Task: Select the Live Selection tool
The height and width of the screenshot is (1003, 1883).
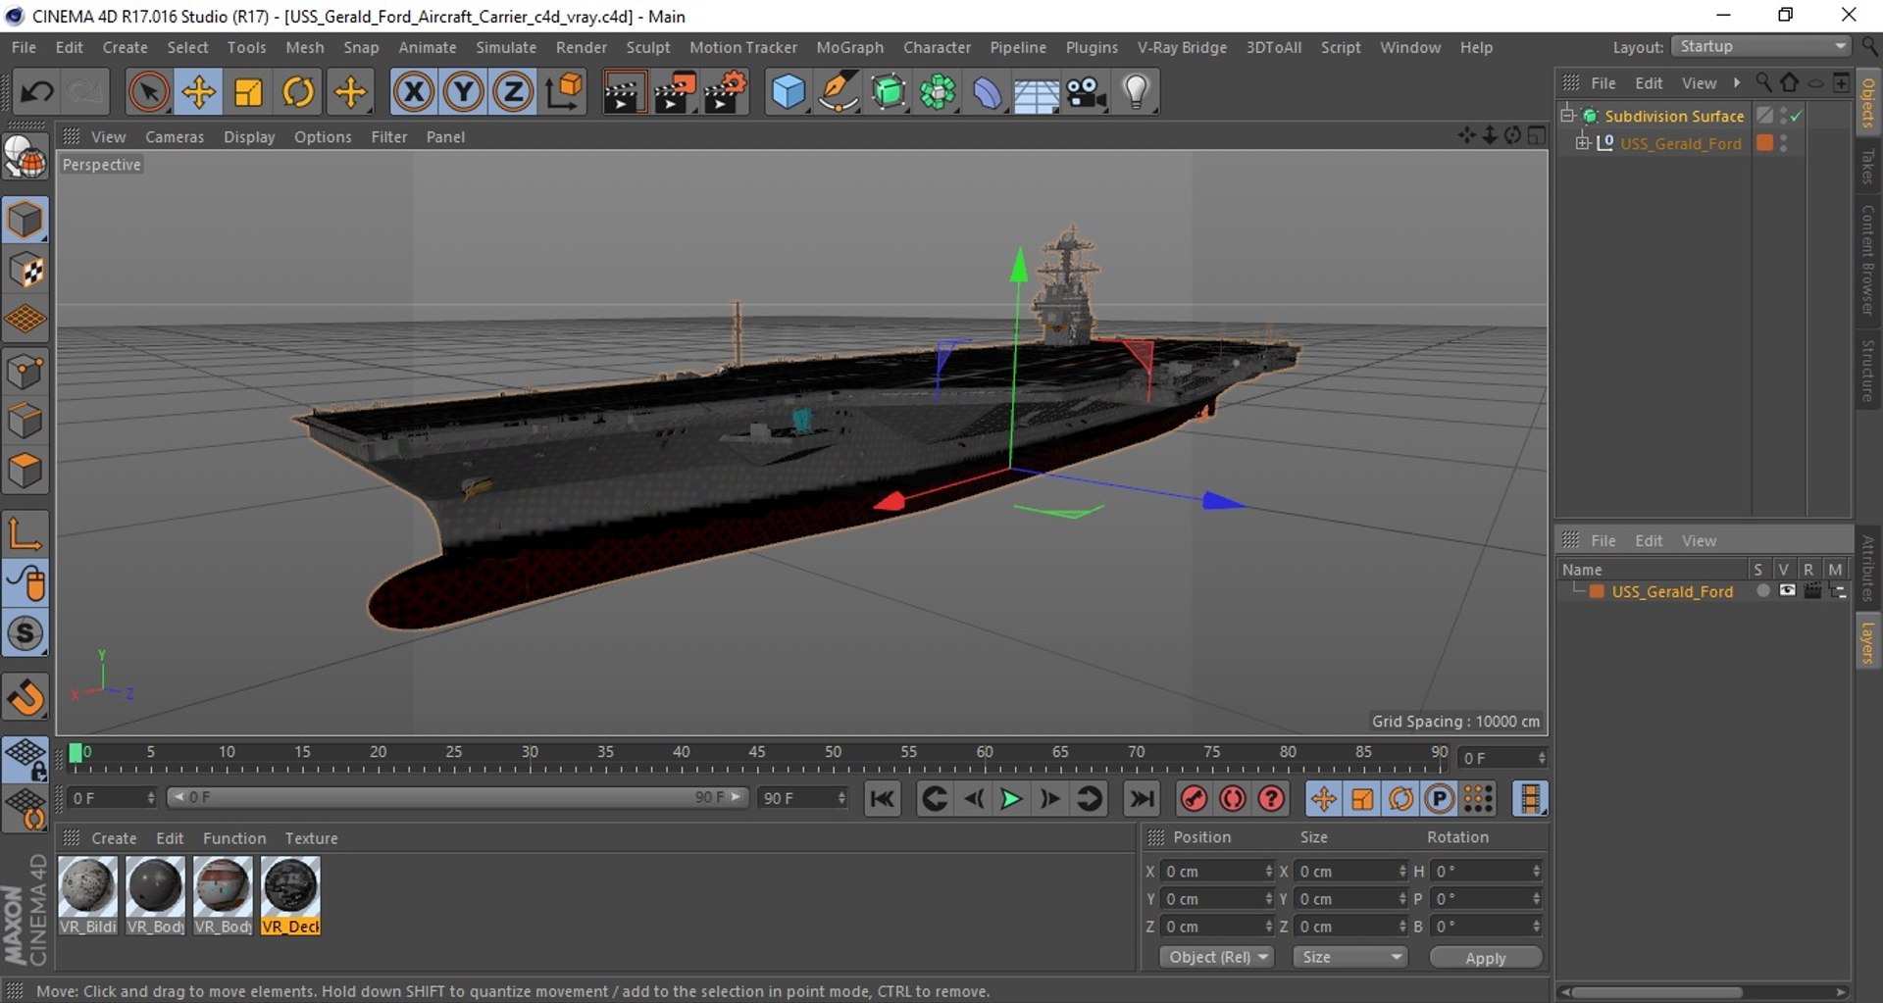Action: coord(148,92)
